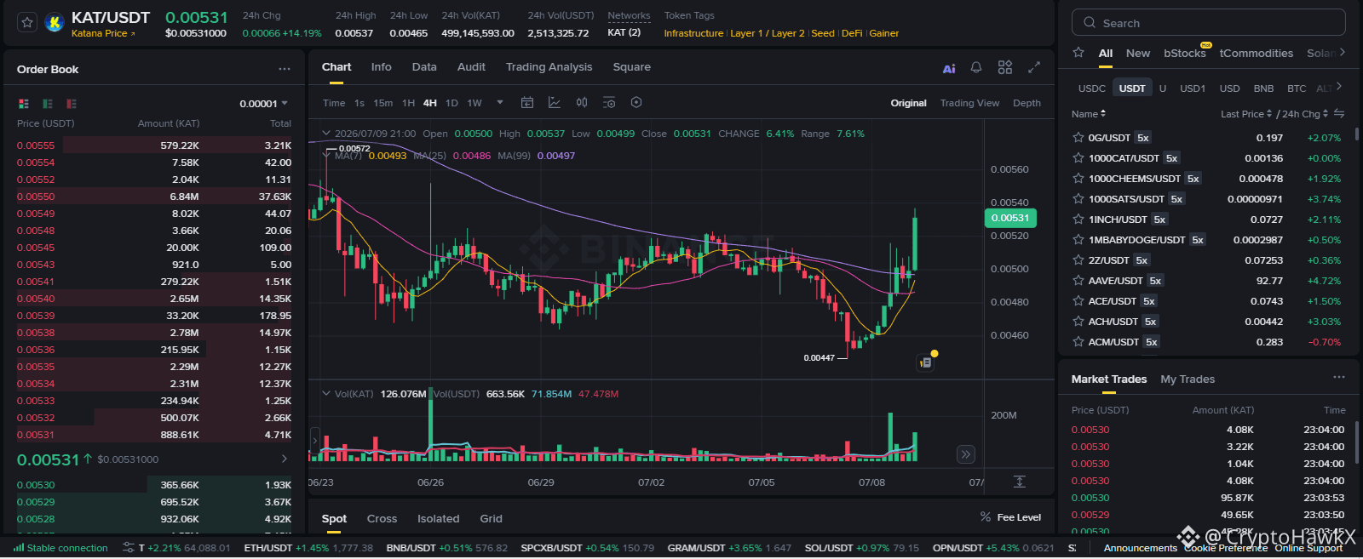Screen dimensions: 1363x559
Task: Add KAT/USDT to favorites with star
Action: pos(27,23)
